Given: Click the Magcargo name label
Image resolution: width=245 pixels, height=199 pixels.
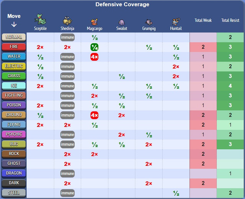Looking at the screenshot, I should click(95, 28).
